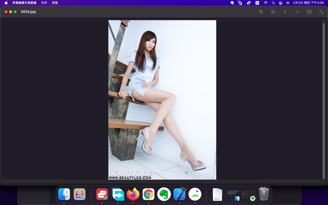The image size is (328, 205).
Task: Click the vertical scrollbar on the right edge
Action: pos(323,98)
